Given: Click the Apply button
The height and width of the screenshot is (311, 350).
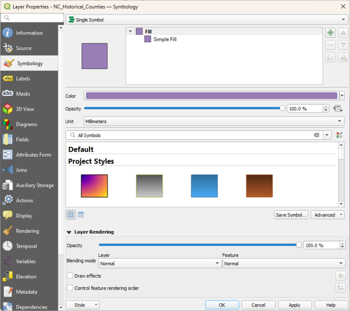Looking at the screenshot, I should tap(294, 305).
